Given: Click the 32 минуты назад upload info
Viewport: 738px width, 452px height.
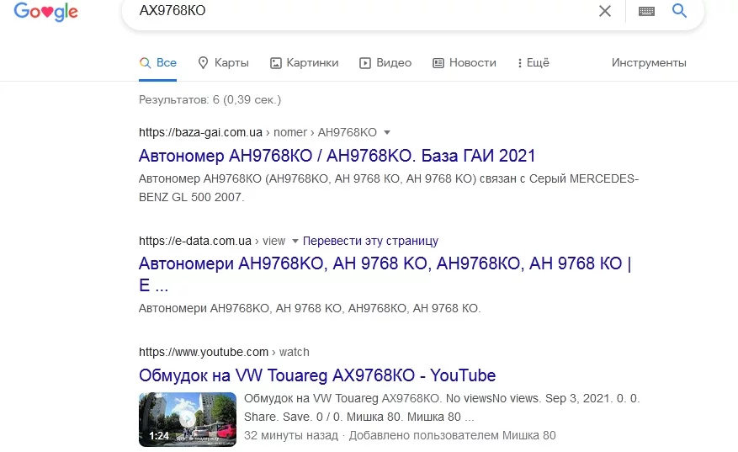Looking at the screenshot, I should [400, 435].
